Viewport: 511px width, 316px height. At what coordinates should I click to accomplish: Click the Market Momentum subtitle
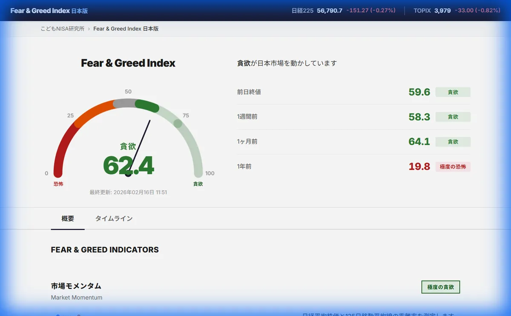[77, 298]
